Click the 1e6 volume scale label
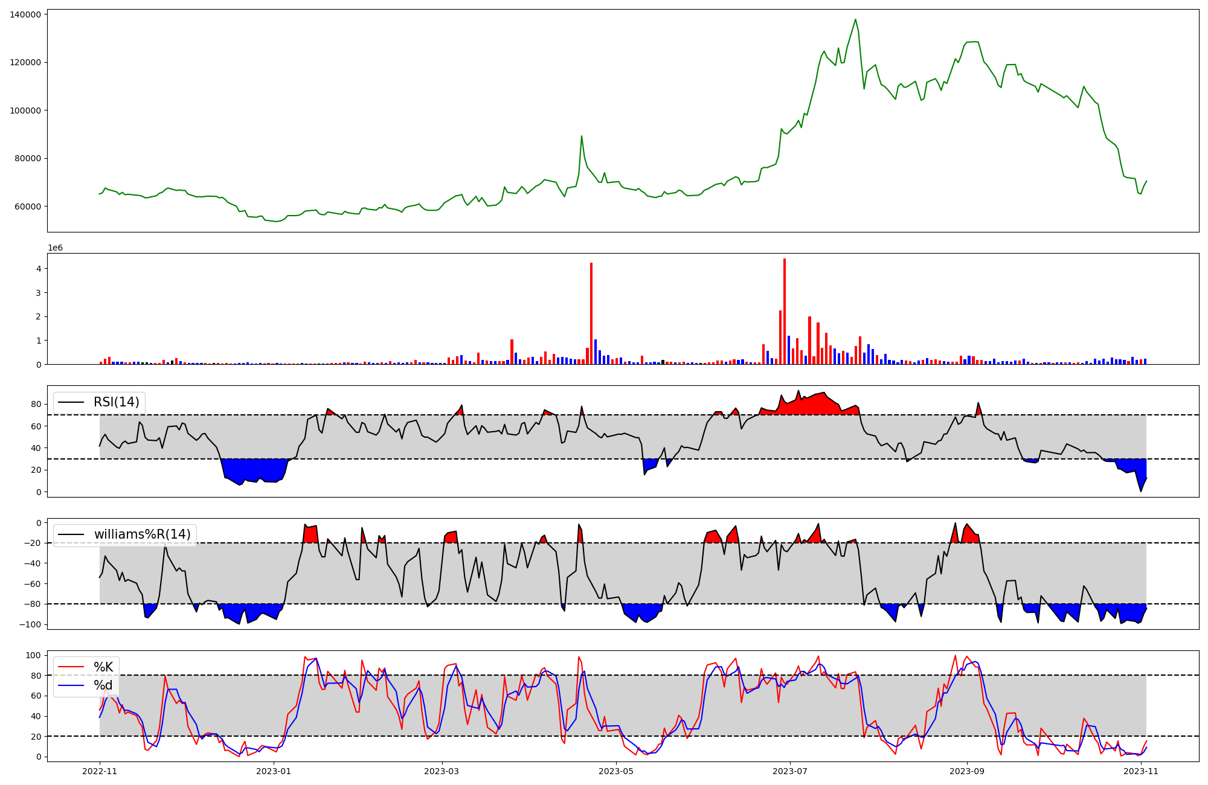 pyautogui.click(x=55, y=248)
